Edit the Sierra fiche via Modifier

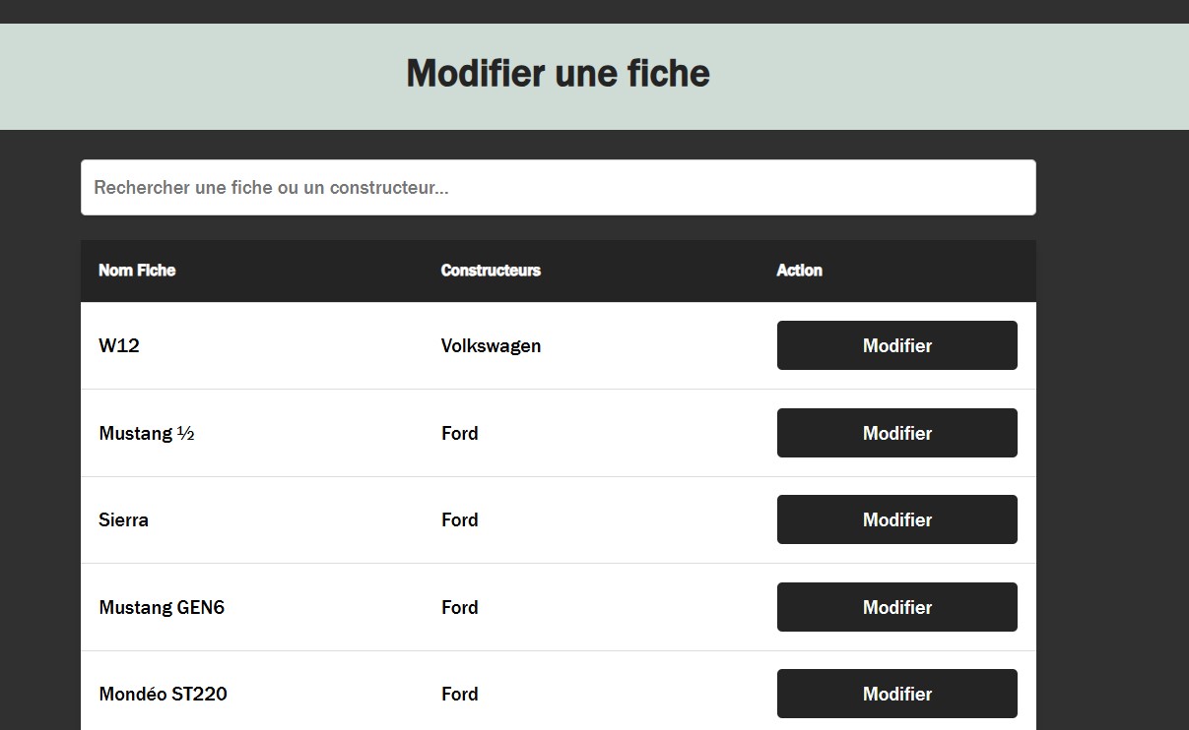(x=896, y=519)
